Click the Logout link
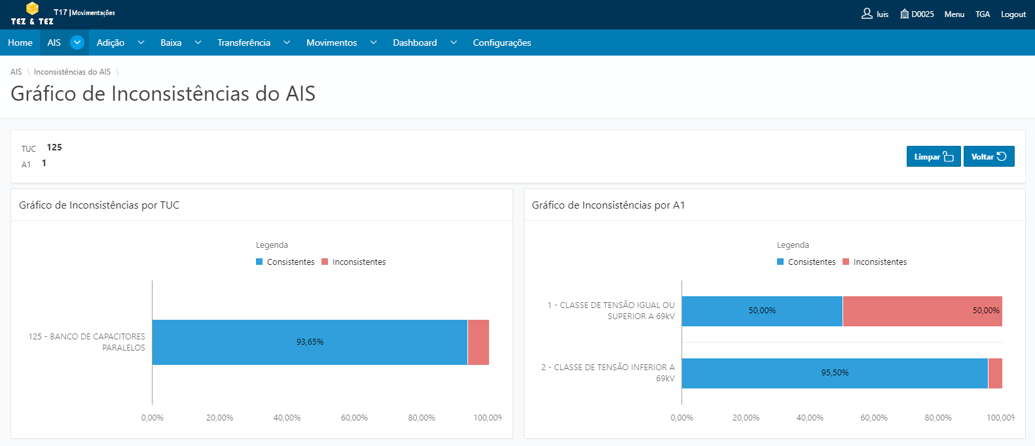1035x446 pixels. [1013, 14]
